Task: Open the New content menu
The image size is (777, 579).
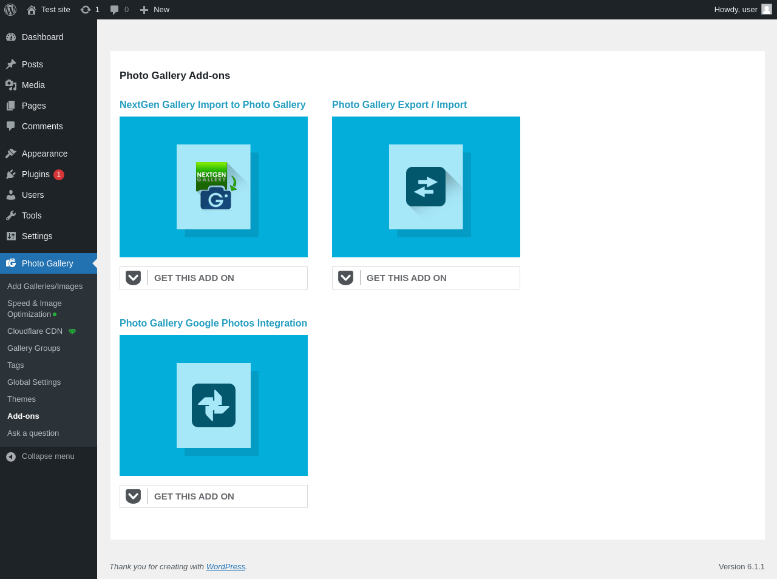Action: pos(155,10)
